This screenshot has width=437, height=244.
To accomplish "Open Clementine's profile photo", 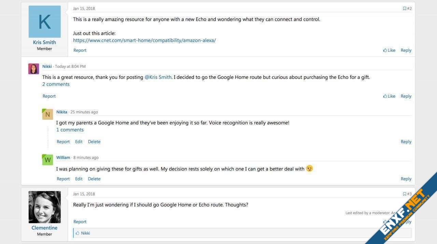I will (45, 207).
